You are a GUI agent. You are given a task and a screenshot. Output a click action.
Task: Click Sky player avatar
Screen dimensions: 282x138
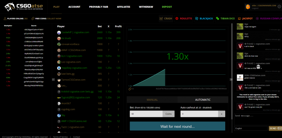59,115
